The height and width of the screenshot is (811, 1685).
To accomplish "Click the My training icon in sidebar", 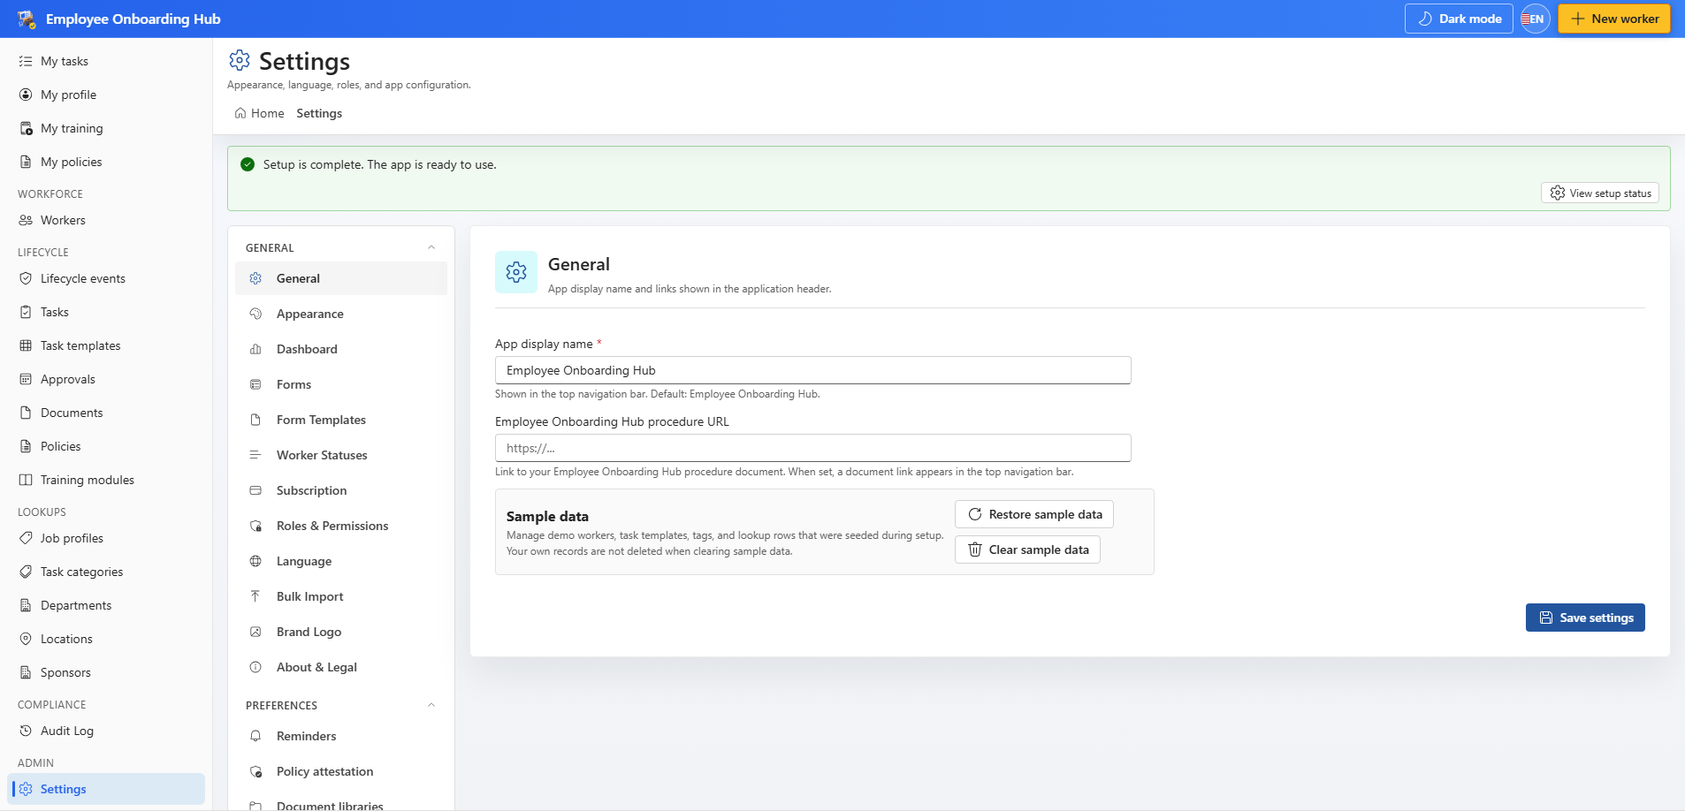I will (x=26, y=128).
